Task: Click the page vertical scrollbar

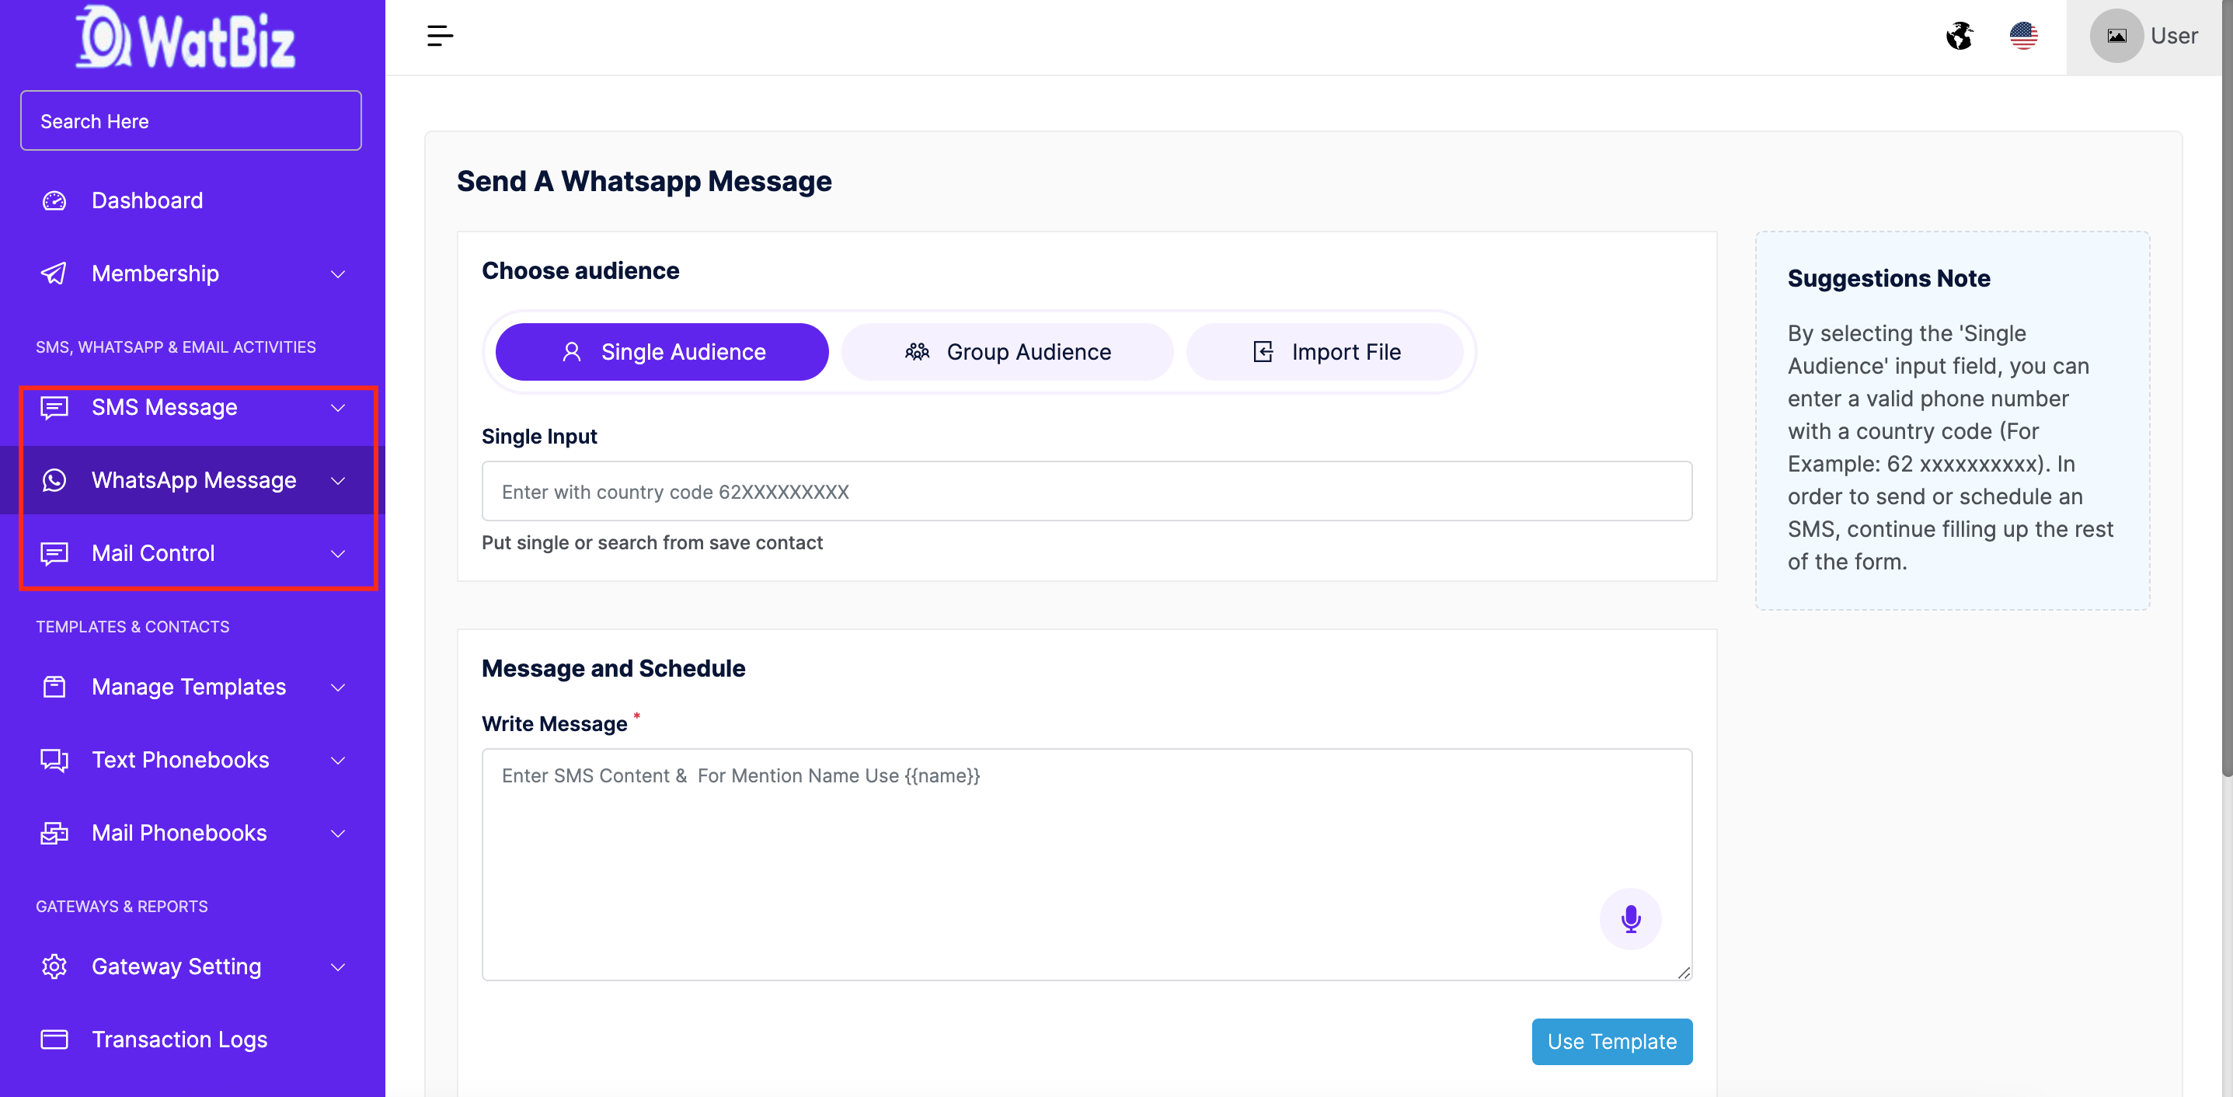Action: tap(2227, 390)
